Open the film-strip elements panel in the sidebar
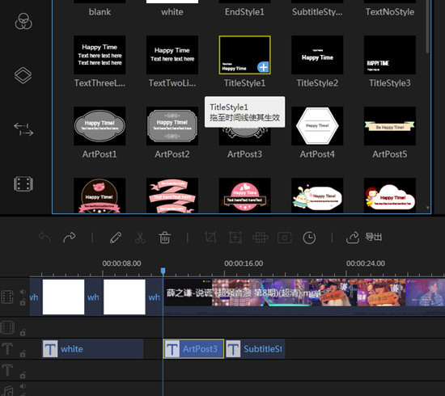 tap(23, 184)
